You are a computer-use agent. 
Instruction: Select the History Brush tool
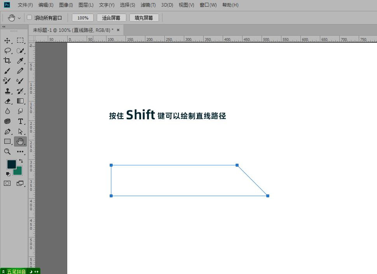(20, 91)
